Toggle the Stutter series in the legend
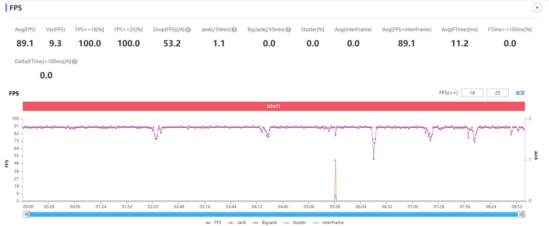The width and height of the screenshot is (549, 226). coord(295,223)
